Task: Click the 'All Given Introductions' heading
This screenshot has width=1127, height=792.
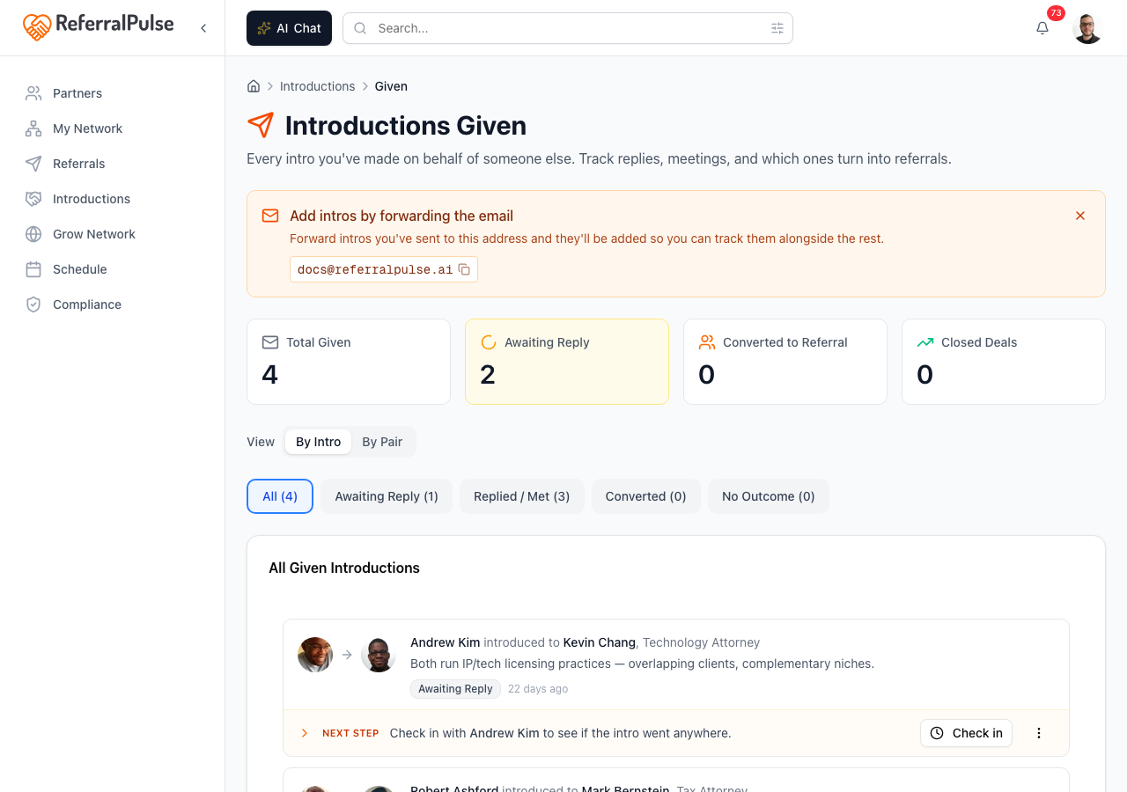Action: tap(344, 568)
